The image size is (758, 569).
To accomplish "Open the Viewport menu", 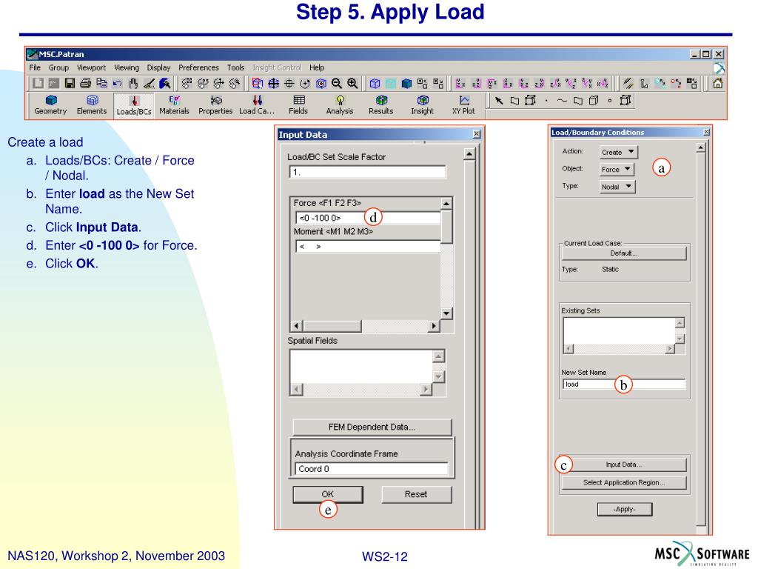I will 91,67.
